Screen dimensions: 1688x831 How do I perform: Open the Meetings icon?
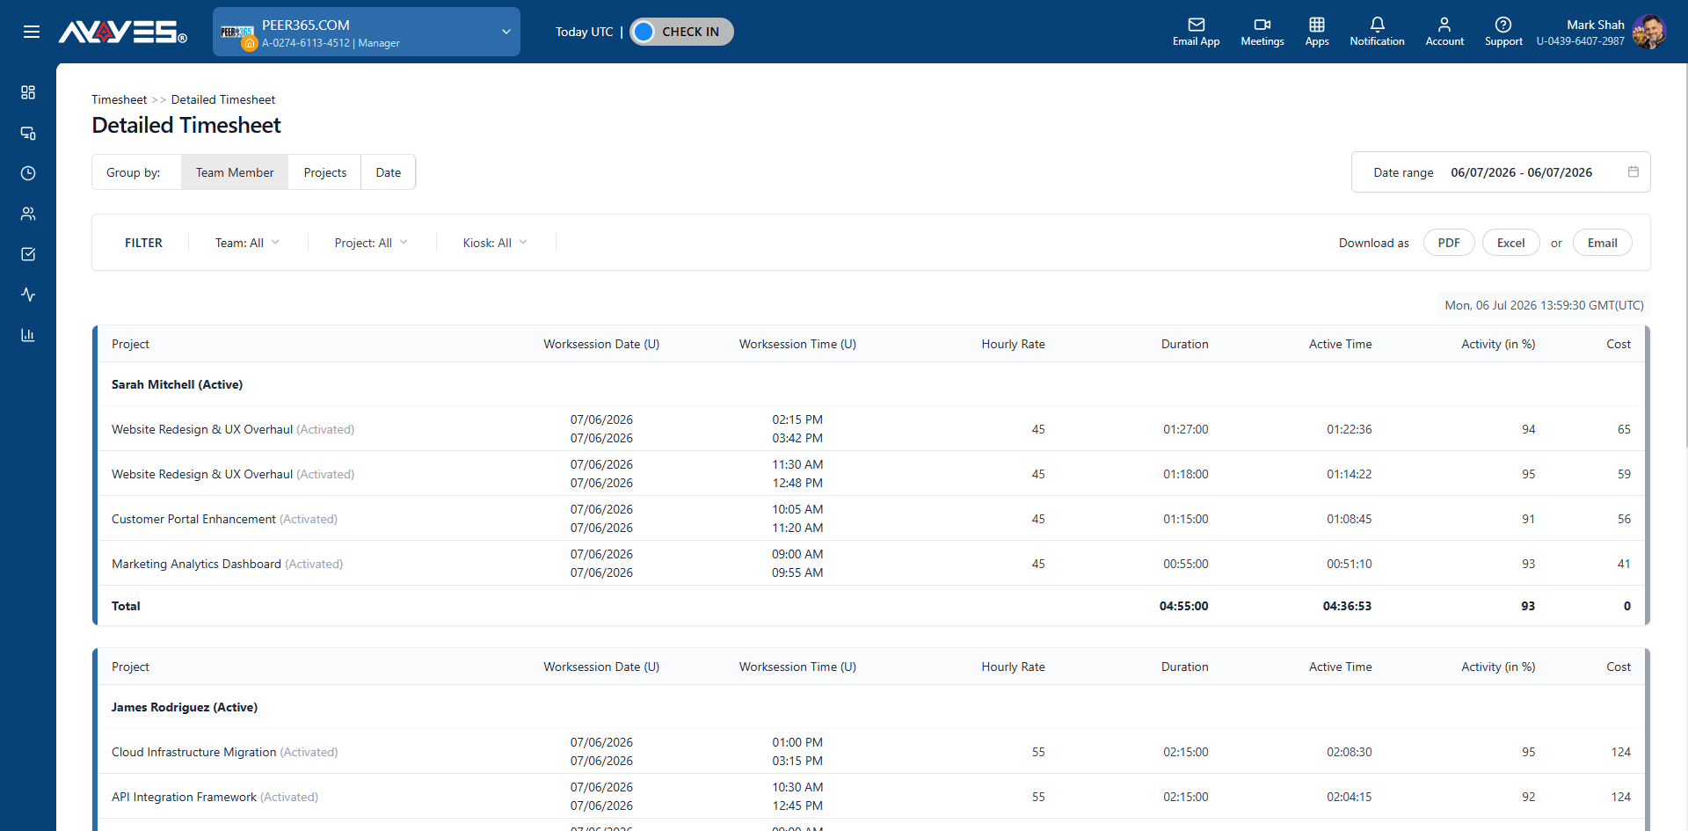(1262, 32)
